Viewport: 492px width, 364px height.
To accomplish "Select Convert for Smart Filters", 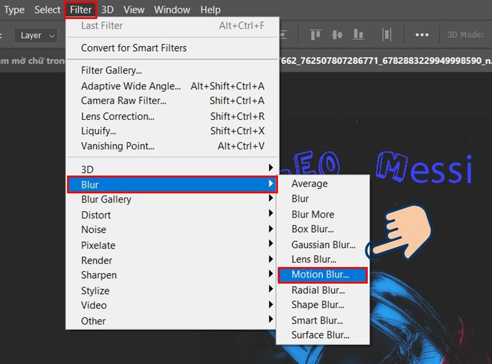I will [132, 48].
